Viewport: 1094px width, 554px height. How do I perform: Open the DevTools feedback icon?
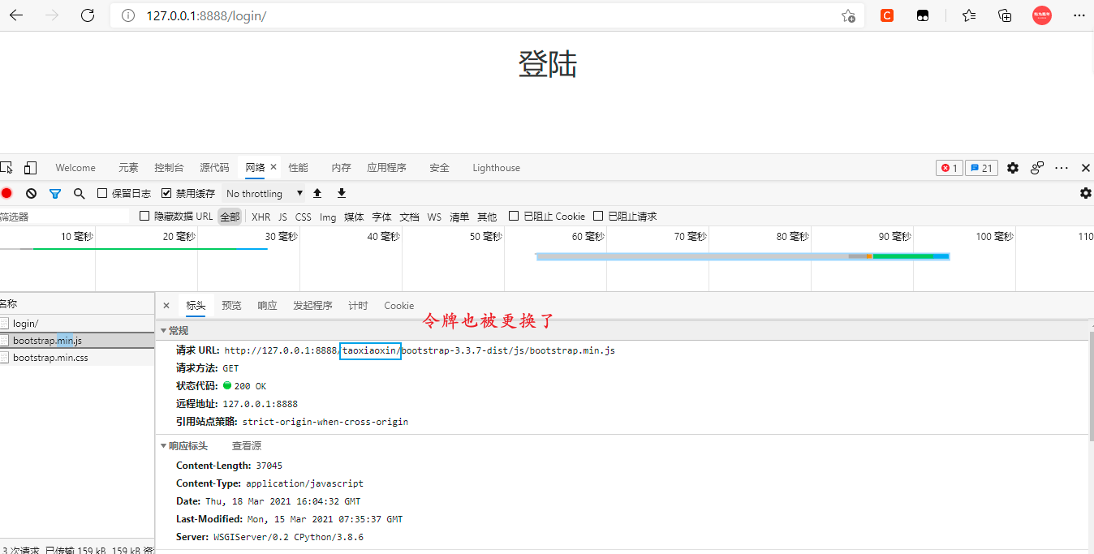[x=1037, y=168]
